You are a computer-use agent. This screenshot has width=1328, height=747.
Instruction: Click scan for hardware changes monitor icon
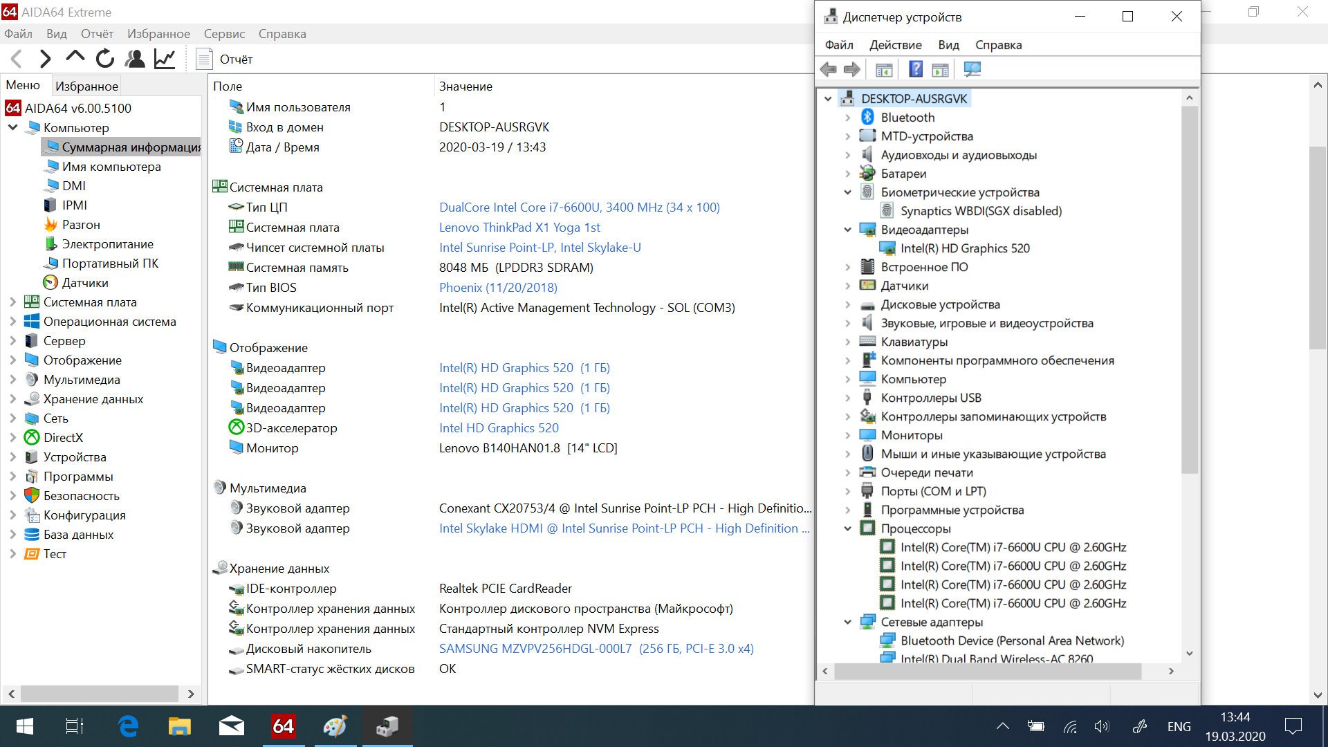[x=972, y=69]
